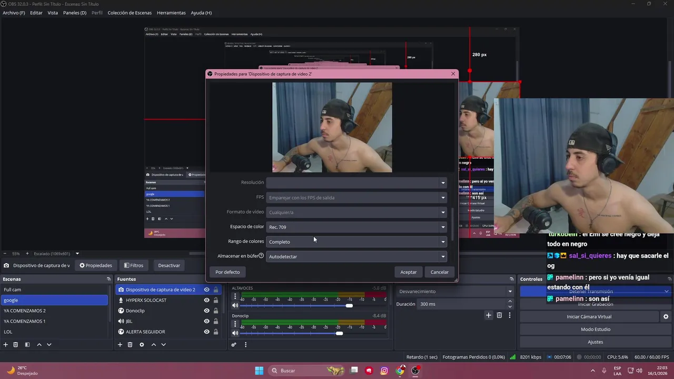Open the Resolución dropdown
This screenshot has width=674, height=379.
356,183
